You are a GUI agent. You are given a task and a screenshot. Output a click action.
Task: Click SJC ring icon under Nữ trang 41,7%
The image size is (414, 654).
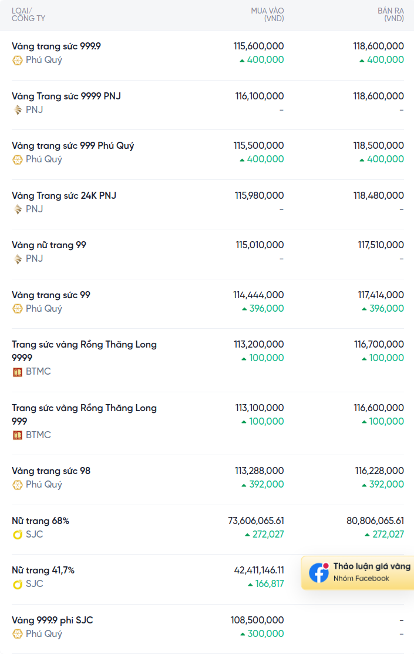[18, 585]
